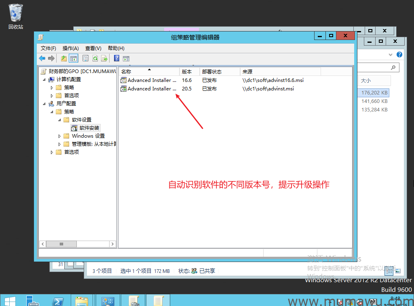Expand 首选项 under 计算机配置
The height and width of the screenshot is (306, 414).
click(x=52, y=96)
